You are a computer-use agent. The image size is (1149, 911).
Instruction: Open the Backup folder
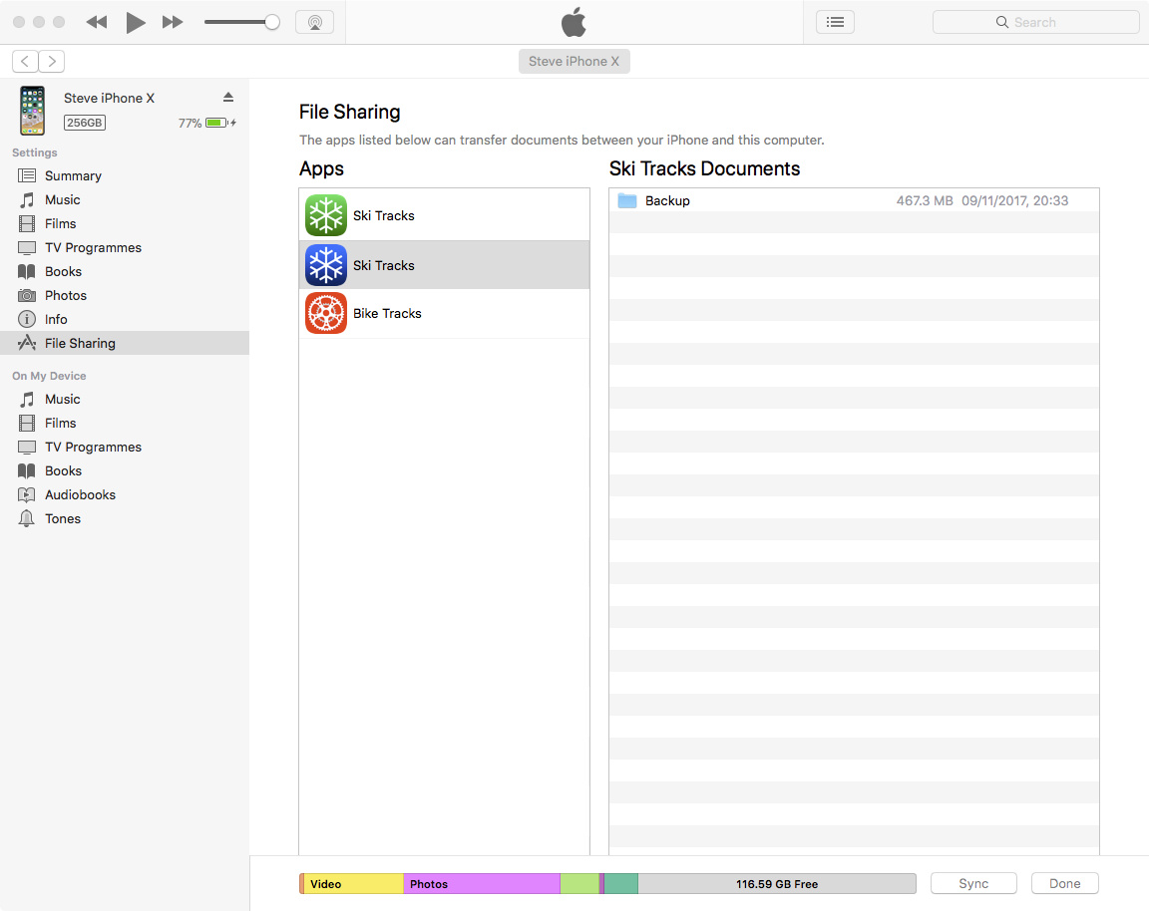point(667,200)
